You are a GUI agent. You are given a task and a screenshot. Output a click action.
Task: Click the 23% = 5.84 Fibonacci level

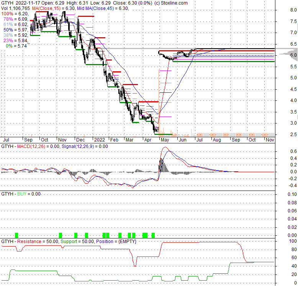[16, 41]
